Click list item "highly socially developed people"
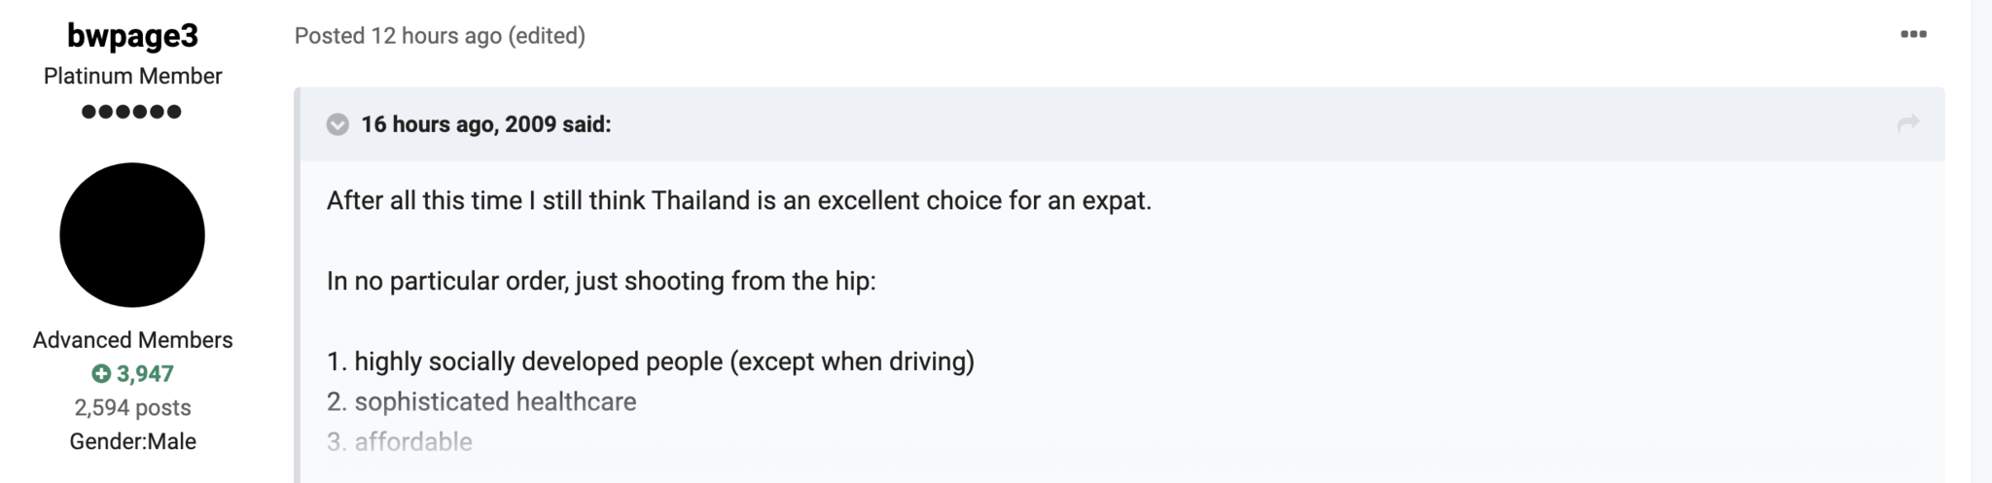 tap(650, 362)
